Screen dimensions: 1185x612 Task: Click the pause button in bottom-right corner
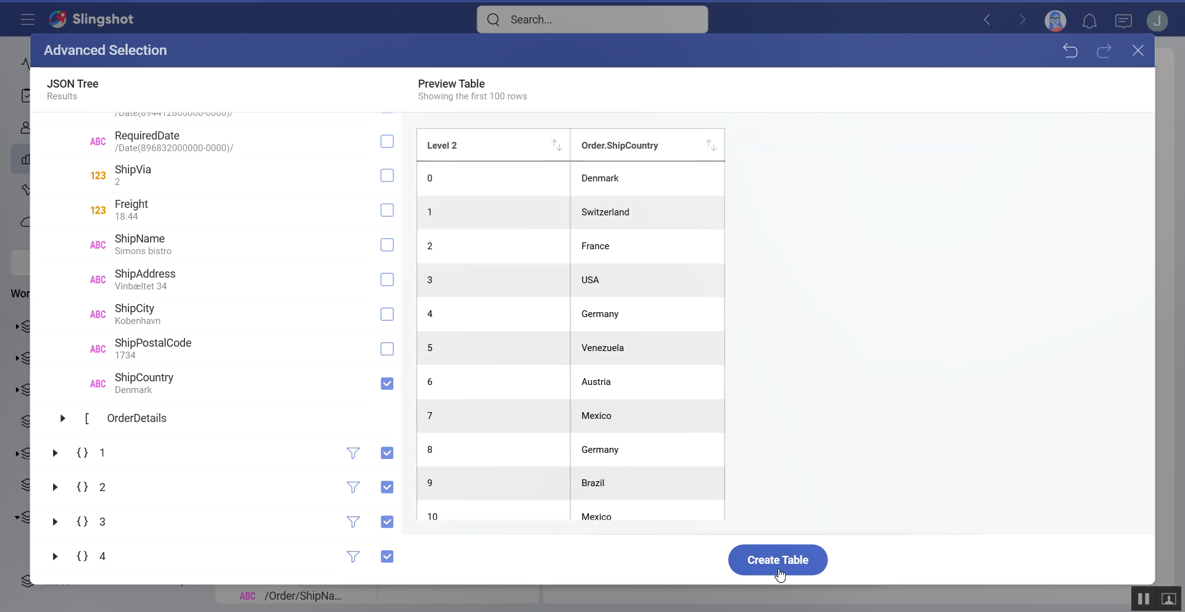pyautogui.click(x=1143, y=599)
